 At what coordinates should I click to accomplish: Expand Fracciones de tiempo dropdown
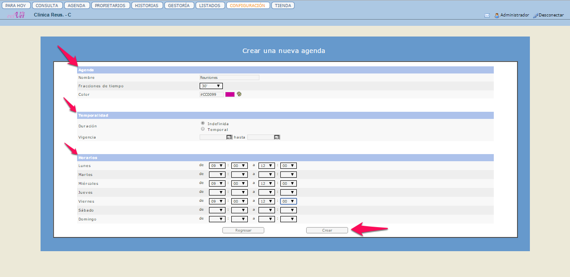(211, 86)
